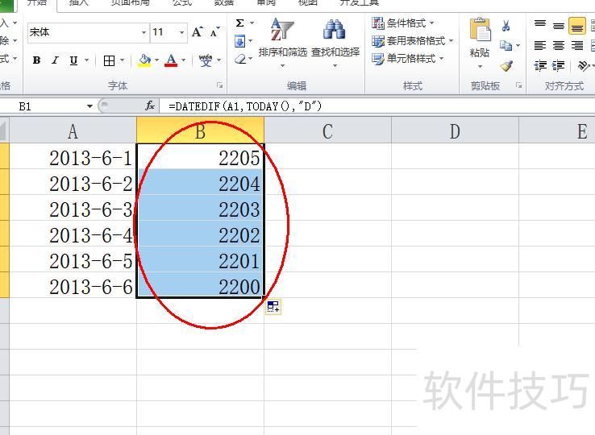Open underline style dropdown arrow
The height and width of the screenshot is (435, 595).
86,60
